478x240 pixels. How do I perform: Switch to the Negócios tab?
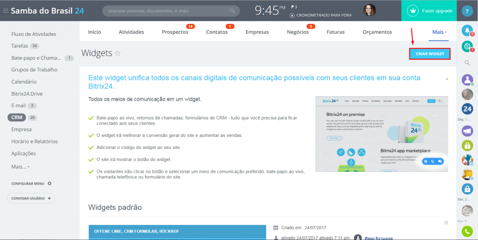point(298,32)
